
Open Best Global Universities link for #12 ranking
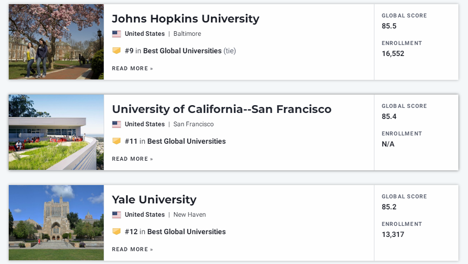point(187,232)
